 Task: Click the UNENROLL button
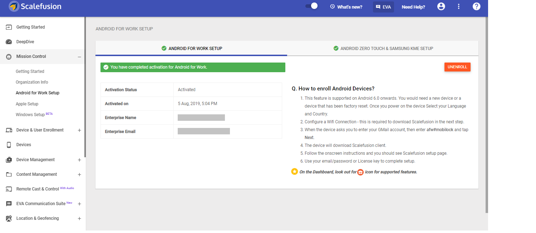point(457,67)
